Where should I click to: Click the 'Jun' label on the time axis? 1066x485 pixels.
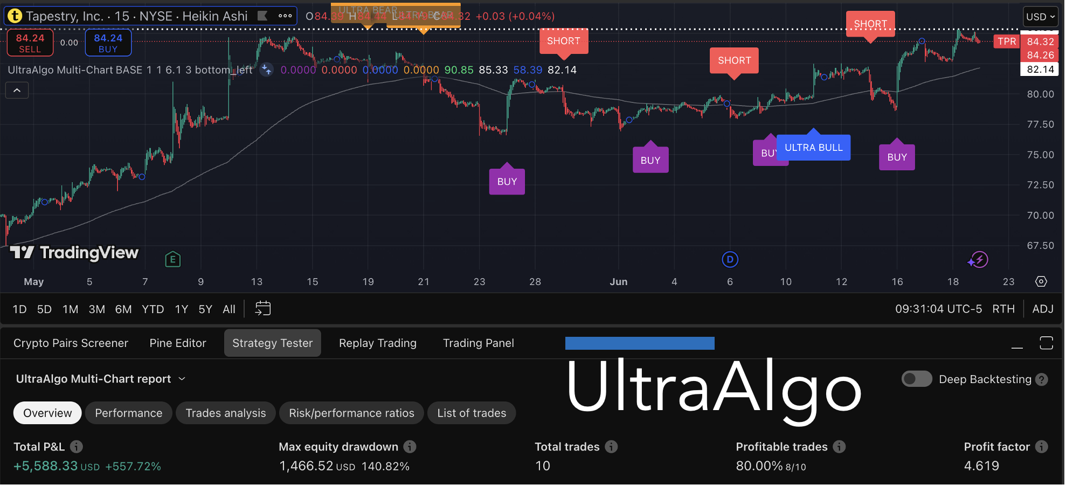[x=619, y=282]
